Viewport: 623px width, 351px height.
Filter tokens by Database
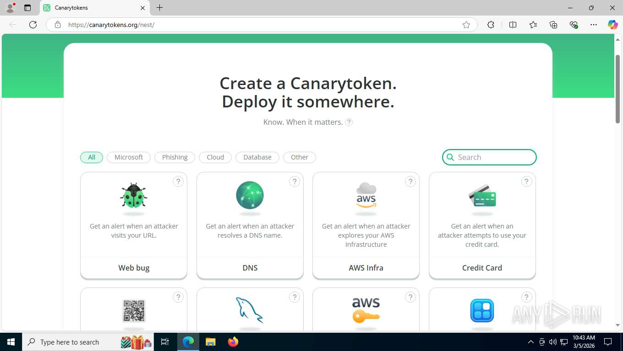257,157
